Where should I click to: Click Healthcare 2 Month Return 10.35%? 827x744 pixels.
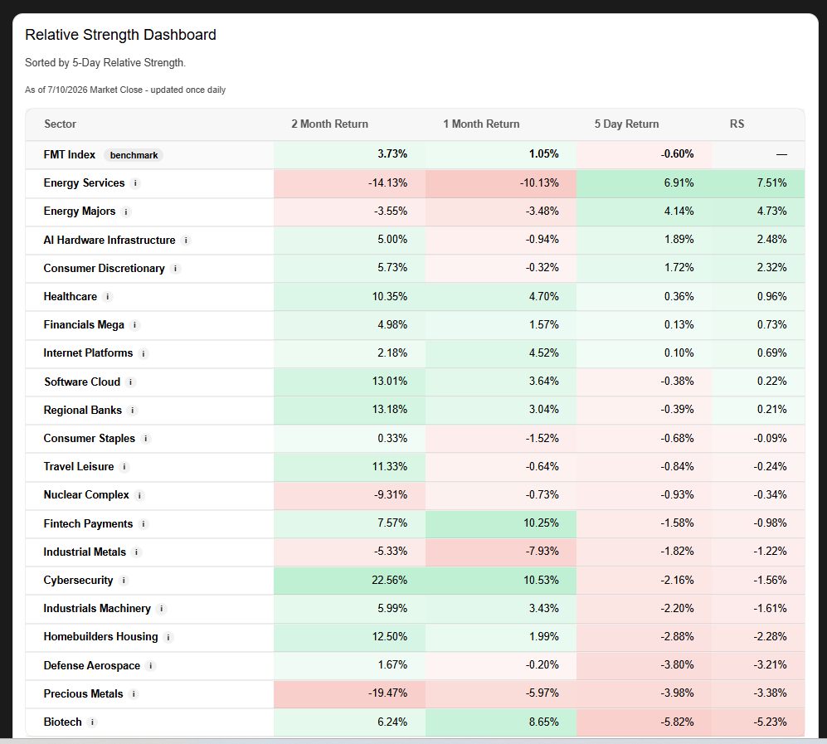click(x=390, y=296)
